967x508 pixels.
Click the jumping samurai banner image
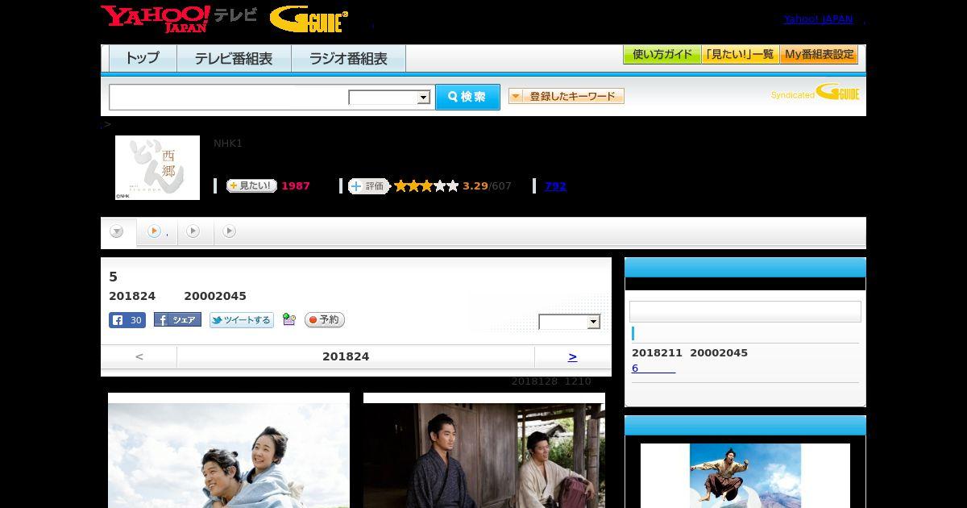click(x=745, y=476)
